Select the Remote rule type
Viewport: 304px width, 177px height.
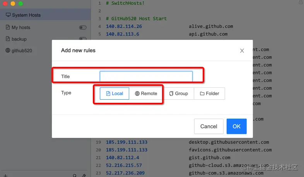pos(146,94)
